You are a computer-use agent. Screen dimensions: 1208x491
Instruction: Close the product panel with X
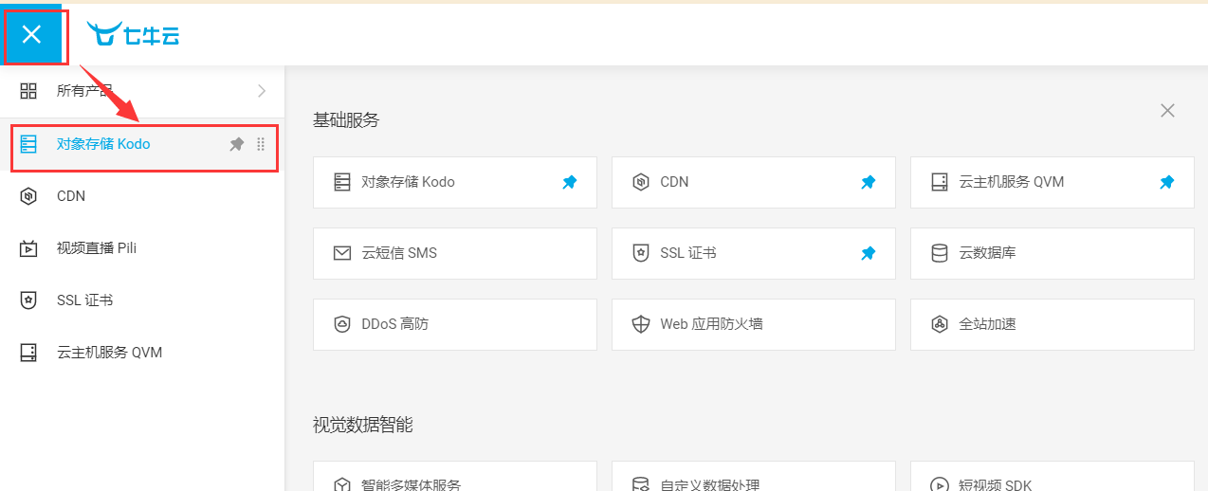(x=1167, y=111)
